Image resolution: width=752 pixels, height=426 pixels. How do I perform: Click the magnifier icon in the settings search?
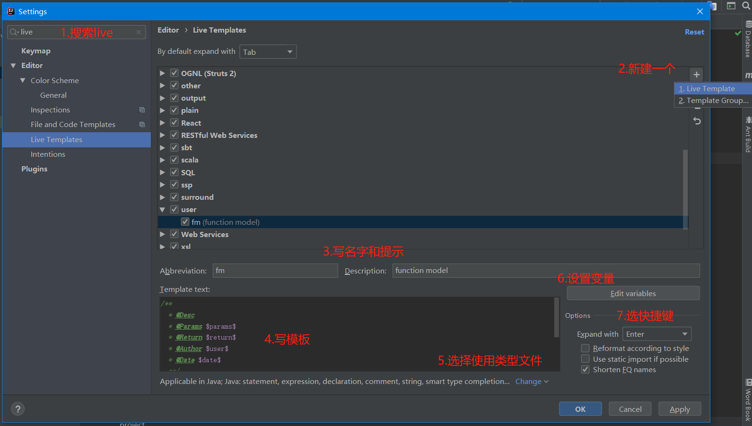click(x=14, y=32)
